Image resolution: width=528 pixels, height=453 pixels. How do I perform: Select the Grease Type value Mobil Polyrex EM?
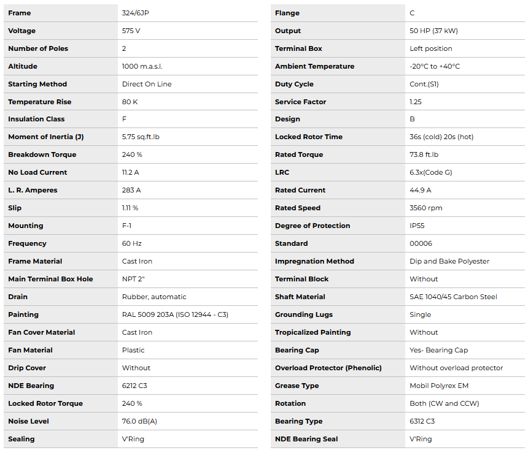(x=440, y=386)
